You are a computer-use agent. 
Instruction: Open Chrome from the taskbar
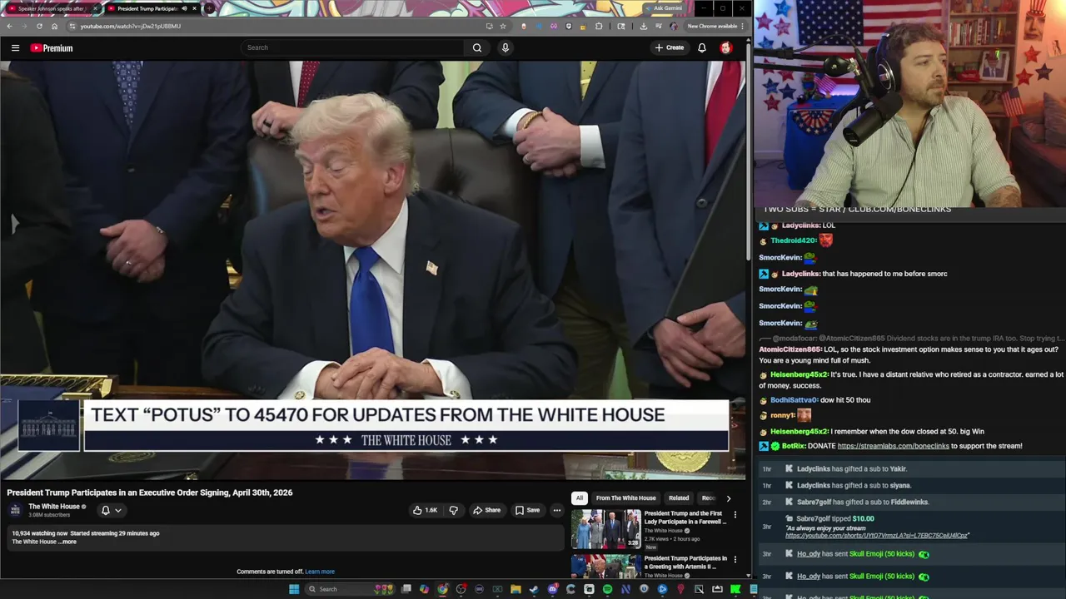pos(442,589)
